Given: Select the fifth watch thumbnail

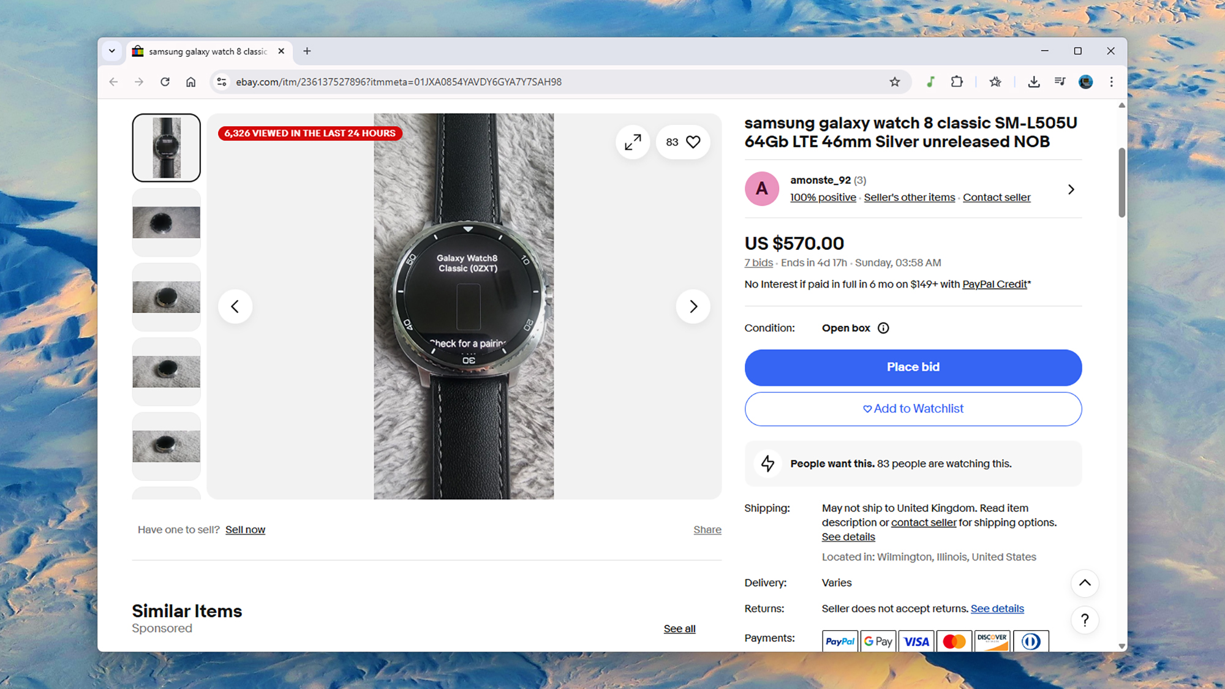Looking at the screenshot, I should 167,446.
